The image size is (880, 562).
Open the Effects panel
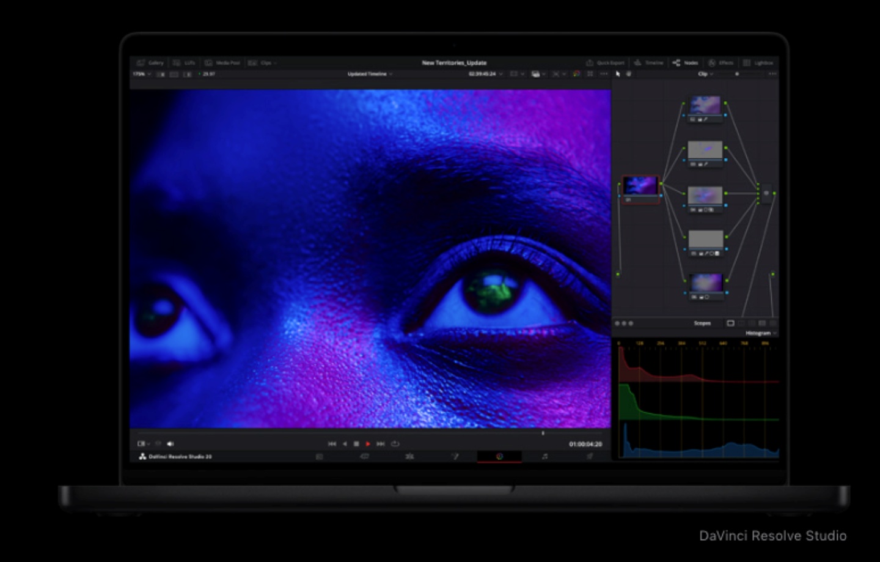721,63
